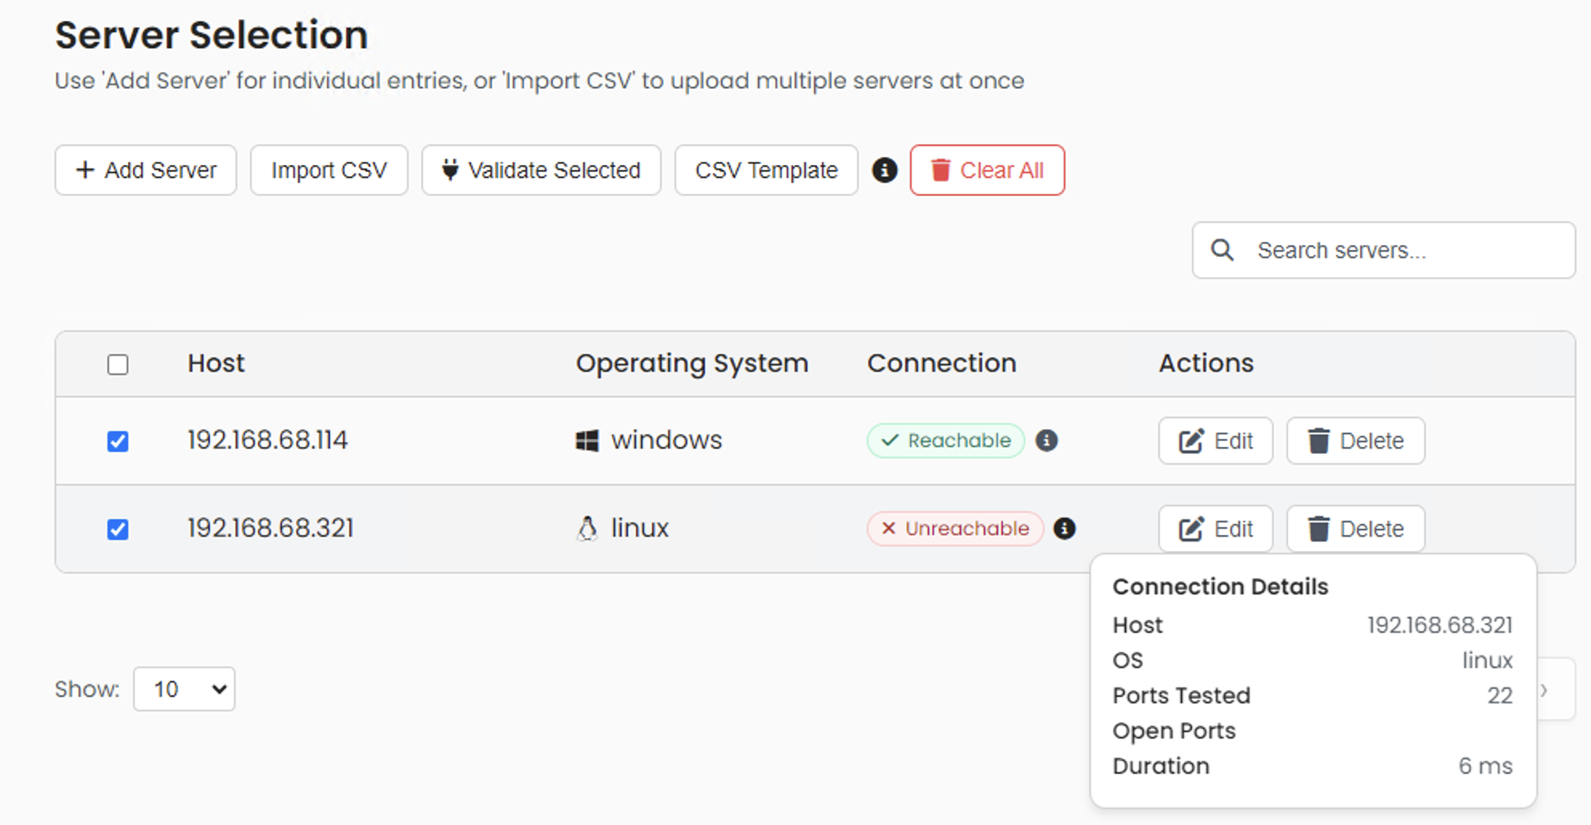Uncheck the 192.168.68.114 server checkbox
This screenshot has height=825, width=1591.
pos(118,441)
